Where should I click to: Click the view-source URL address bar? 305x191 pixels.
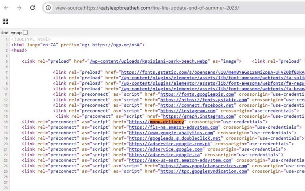tap(147, 8)
